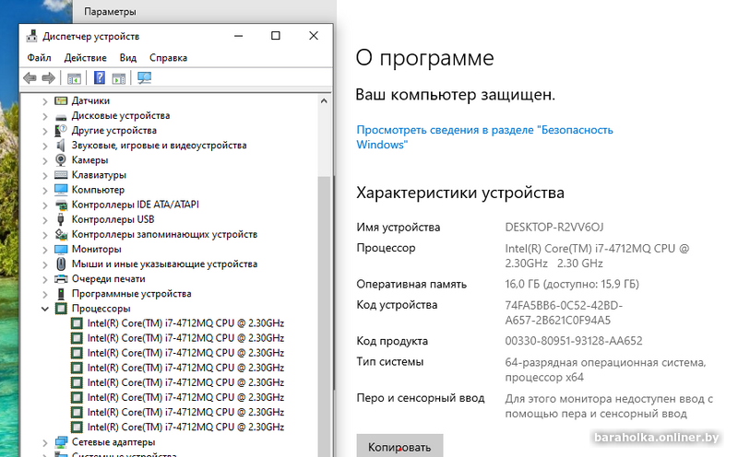Click the device name DESKTOP-R2VV6OJ
The image size is (738, 457).
click(x=554, y=227)
